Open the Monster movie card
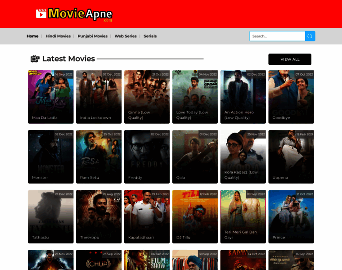 point(51,157)
